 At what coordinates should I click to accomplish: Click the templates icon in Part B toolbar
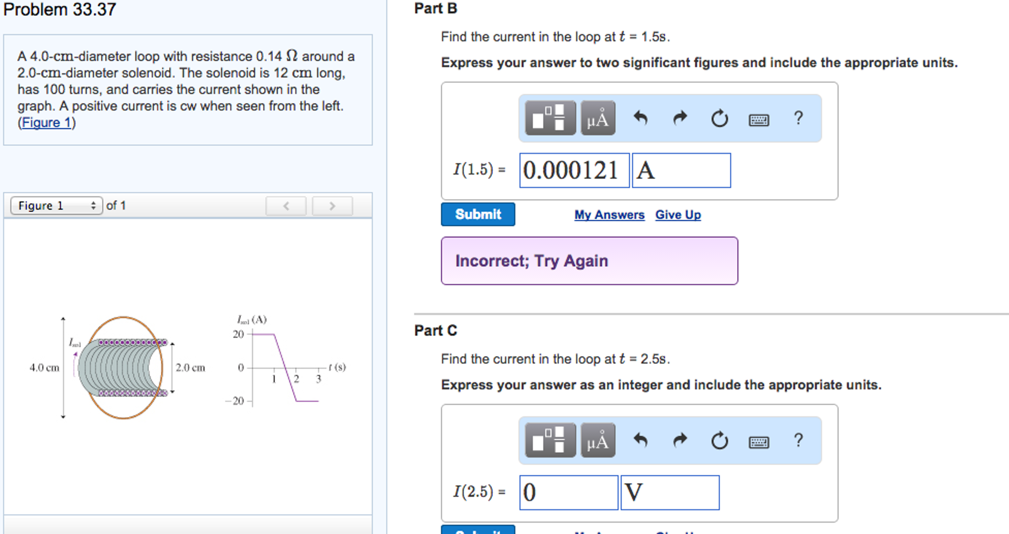(550, 118)
